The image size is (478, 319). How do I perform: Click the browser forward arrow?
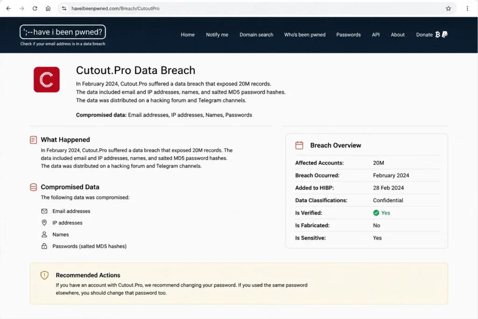[21, 8]
